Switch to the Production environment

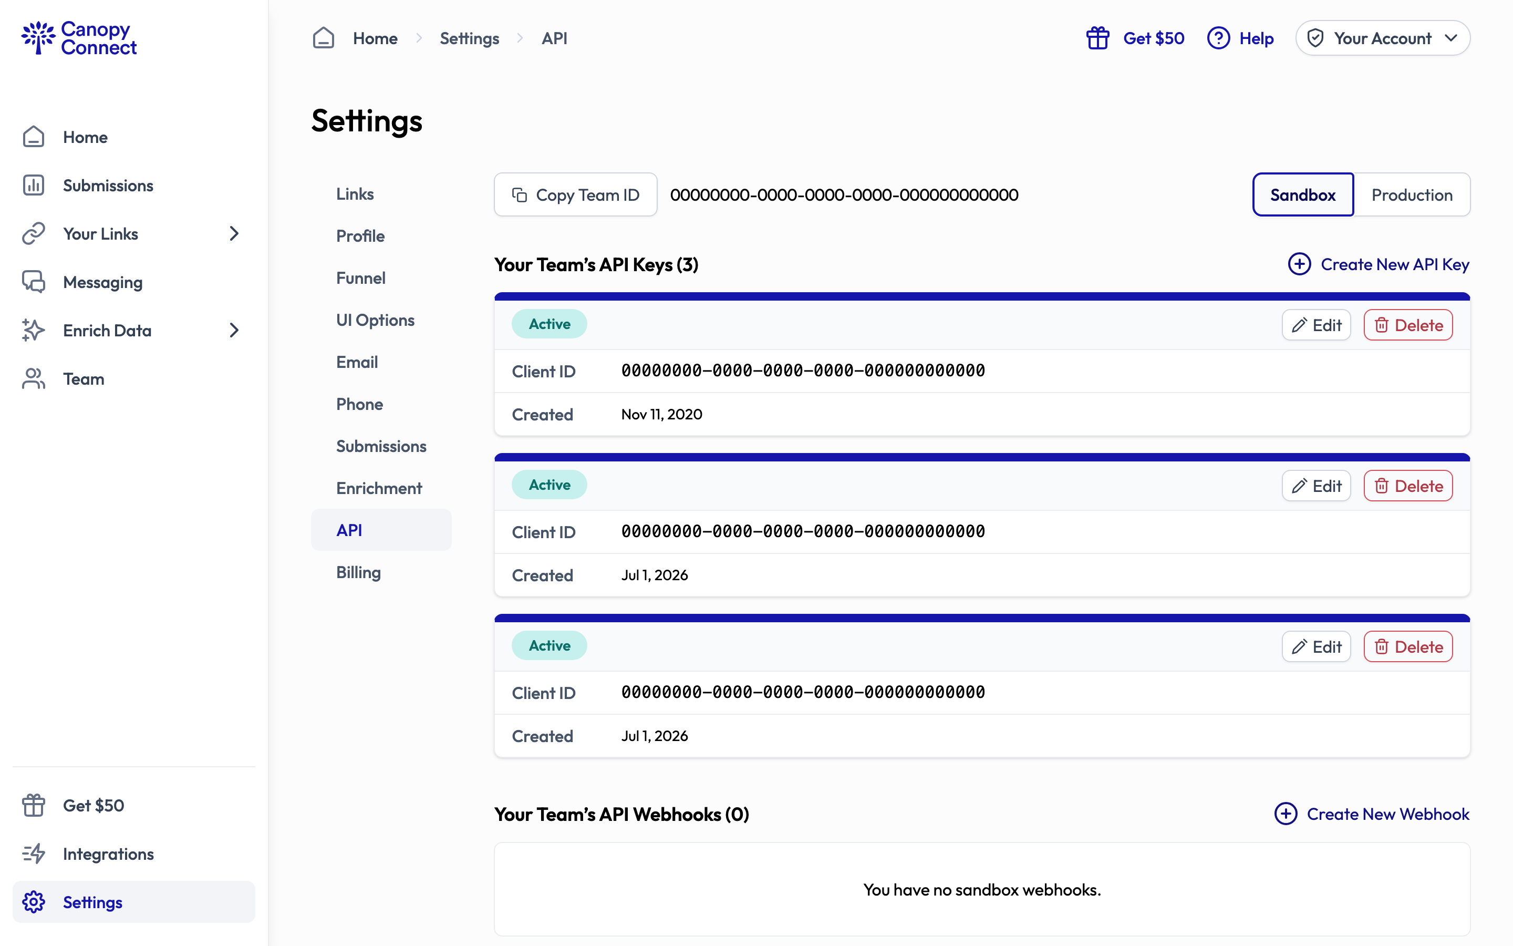[x=1412, y=194]
